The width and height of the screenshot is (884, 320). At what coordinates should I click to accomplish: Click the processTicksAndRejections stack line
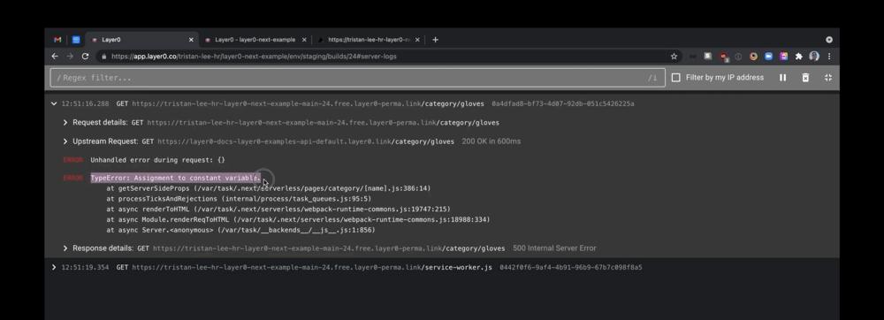pyautogui.click(x=239, y=199)
